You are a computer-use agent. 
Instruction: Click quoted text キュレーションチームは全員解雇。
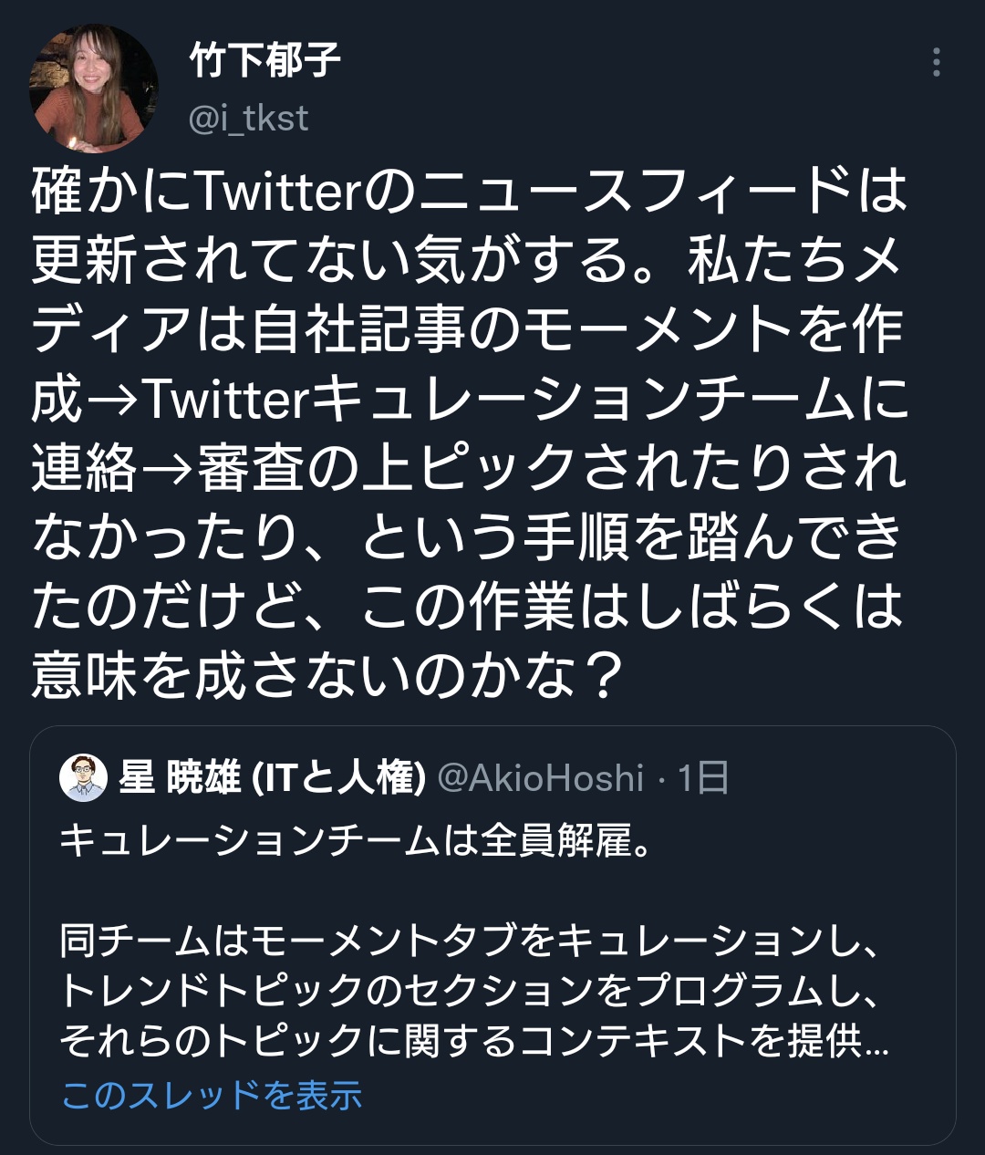click(x=357, y=841)
